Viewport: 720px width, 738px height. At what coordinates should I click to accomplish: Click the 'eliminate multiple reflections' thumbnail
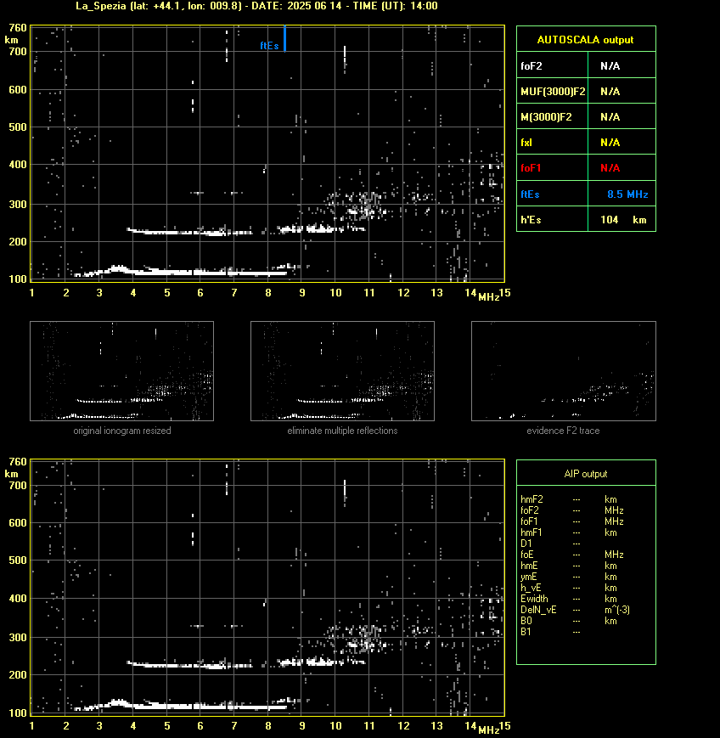click(342, 371)
